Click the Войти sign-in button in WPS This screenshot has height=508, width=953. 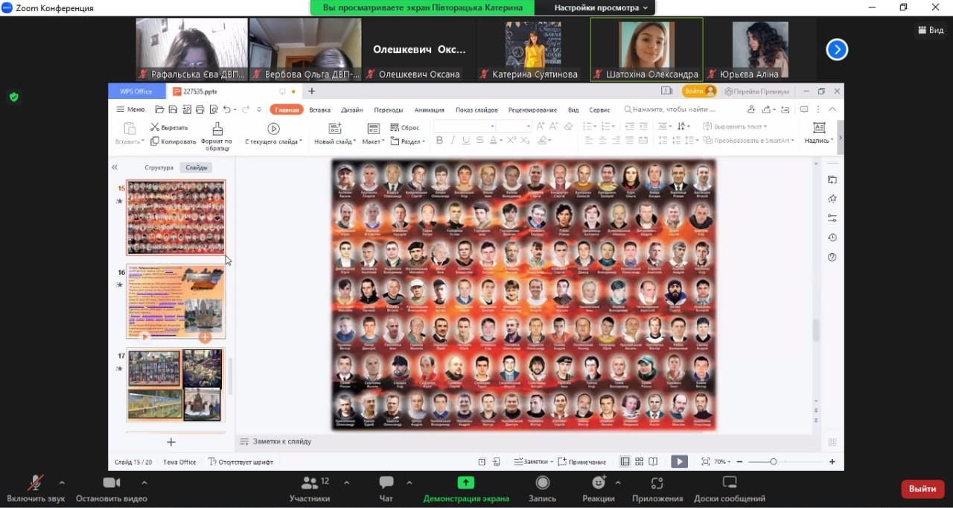(698, 91)
